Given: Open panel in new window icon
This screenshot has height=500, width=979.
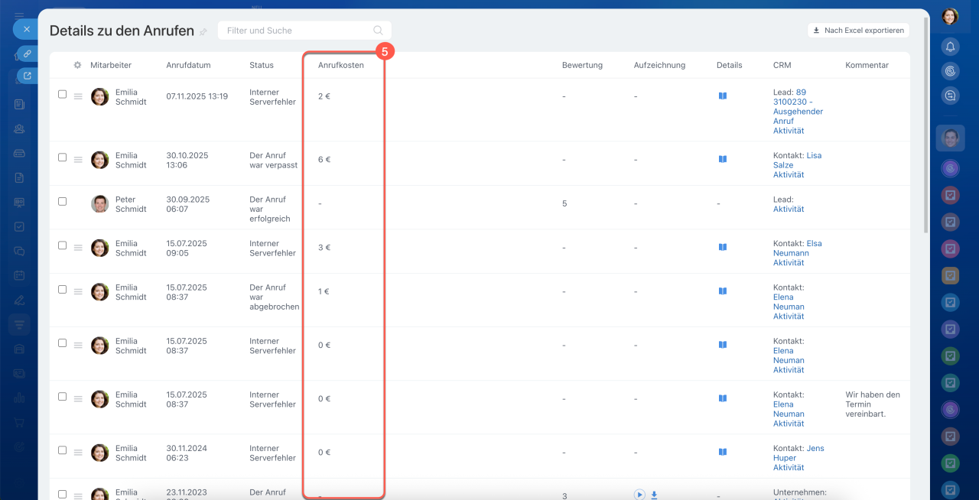Looking at the screenshot, I should pos(28,76).
